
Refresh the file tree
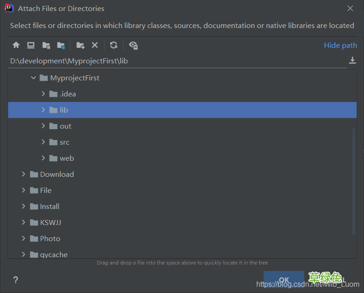114,45
